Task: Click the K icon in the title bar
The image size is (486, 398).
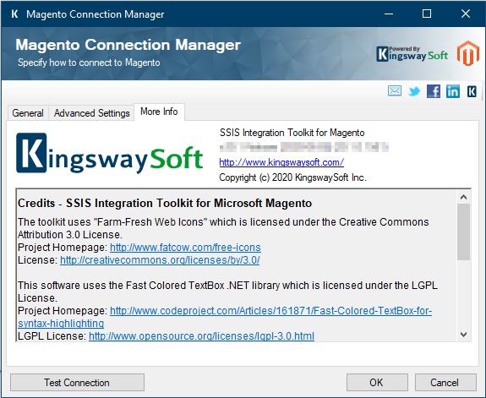Action: pyautogui.click(x=14, y=14)
